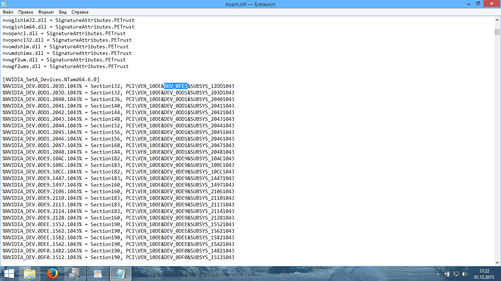Click the text SUBSYS_203D1043

(x=212, y=93)
